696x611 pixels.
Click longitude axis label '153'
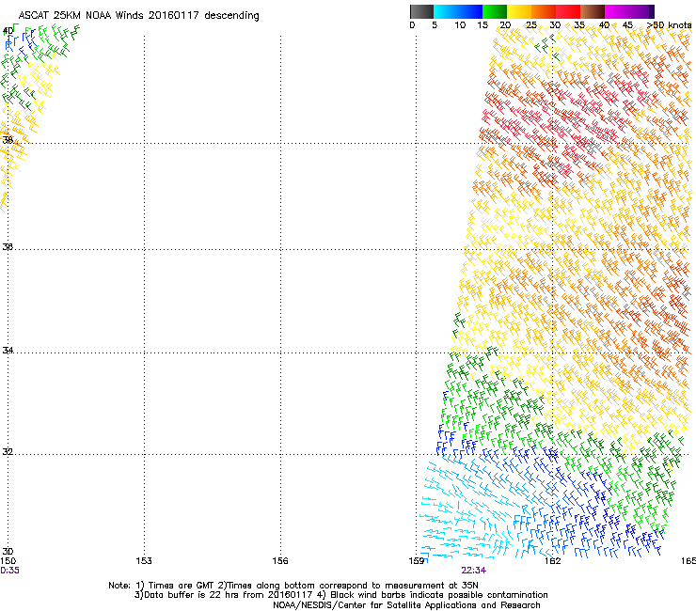point(144,561)
